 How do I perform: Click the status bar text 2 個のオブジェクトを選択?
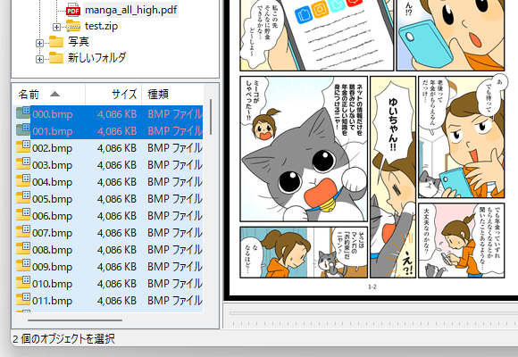click(x=63, y=338)
